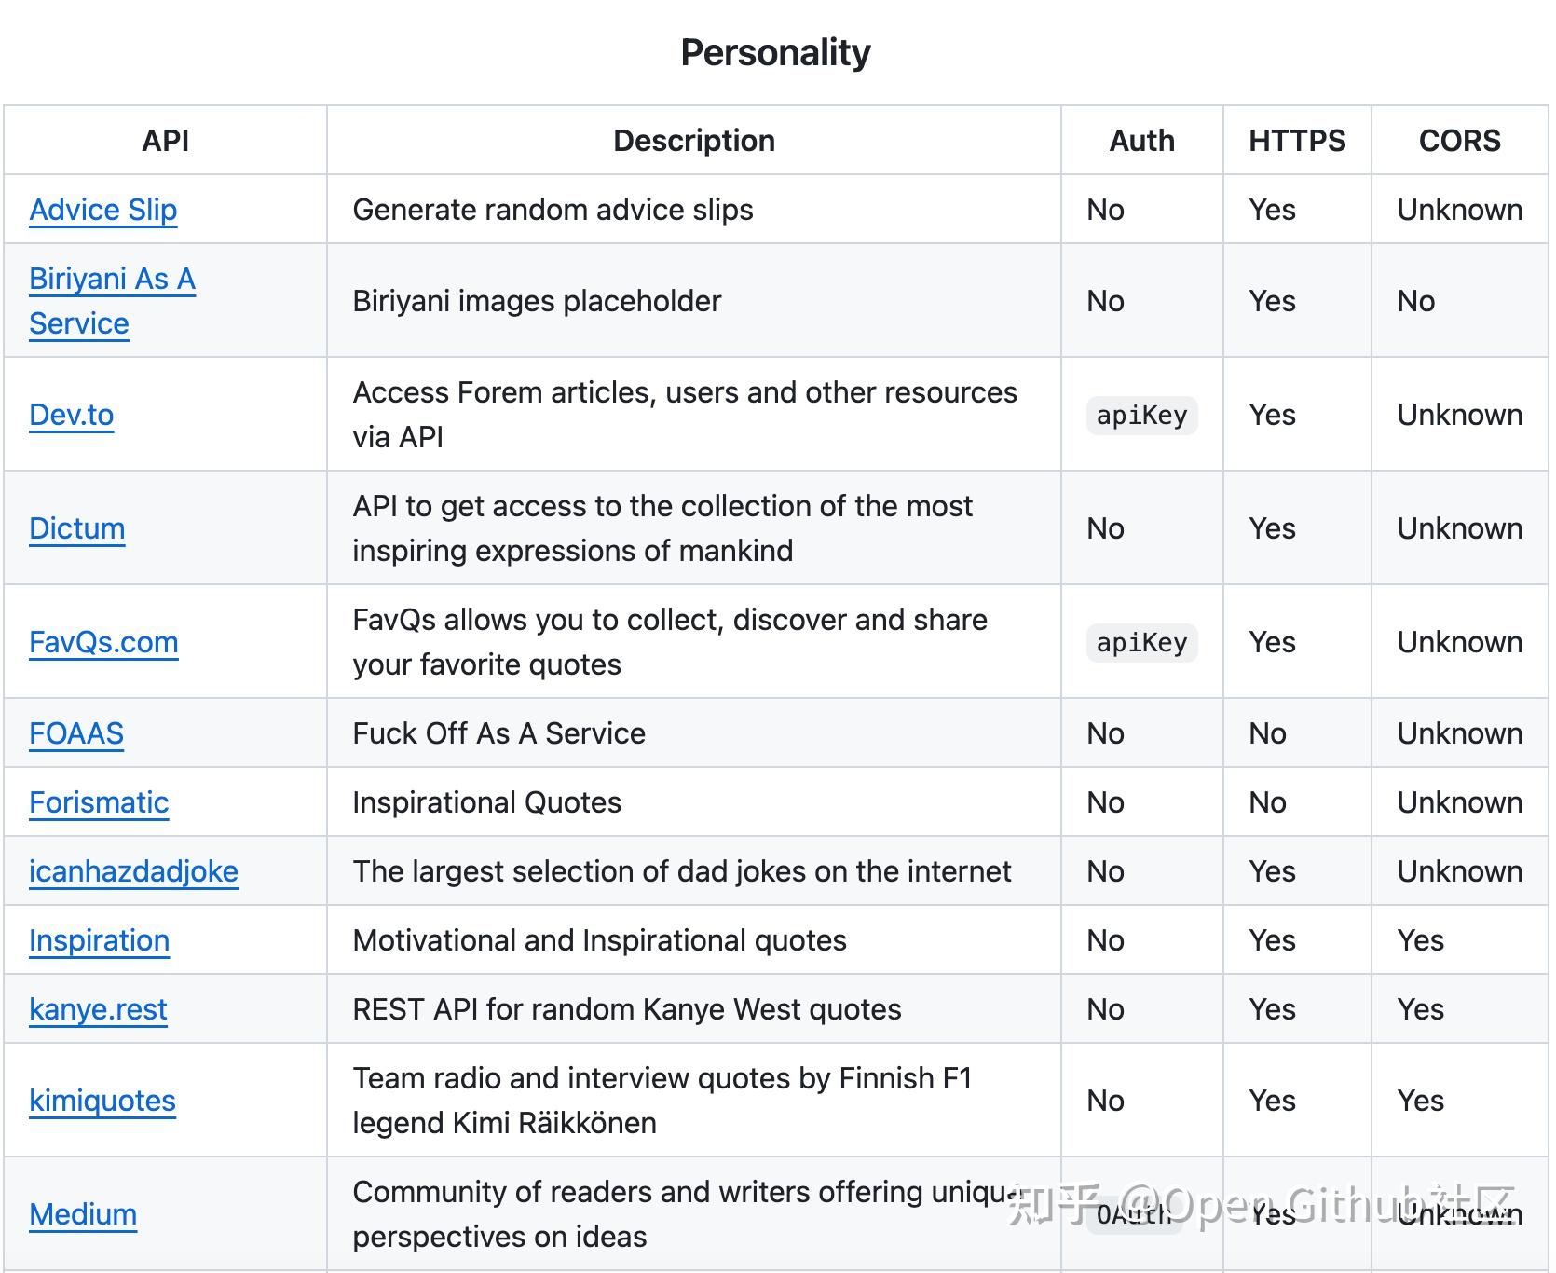
Task: Follow the Inspiration link
Action: pyautogui.click(x=99, y=940)
